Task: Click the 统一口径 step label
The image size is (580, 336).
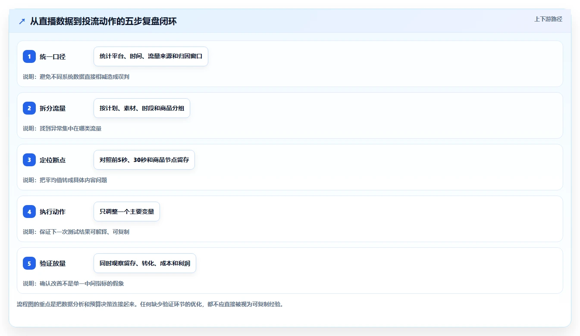Action: (53, 57)
